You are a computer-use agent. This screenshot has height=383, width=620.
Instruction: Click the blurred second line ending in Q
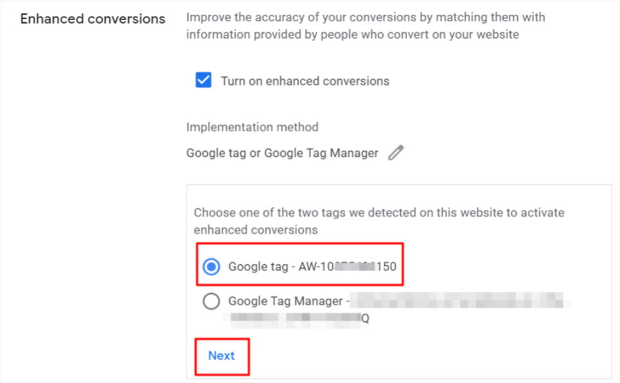tap(299, 319)
